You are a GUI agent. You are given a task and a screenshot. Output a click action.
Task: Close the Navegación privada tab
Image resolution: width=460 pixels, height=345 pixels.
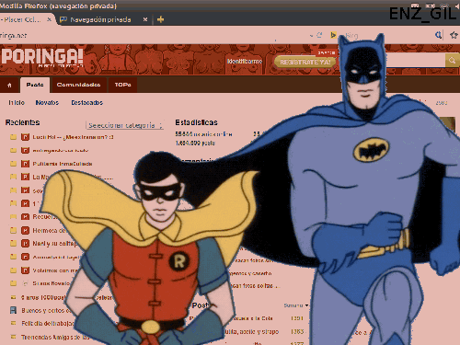click(x=145, y=19)
